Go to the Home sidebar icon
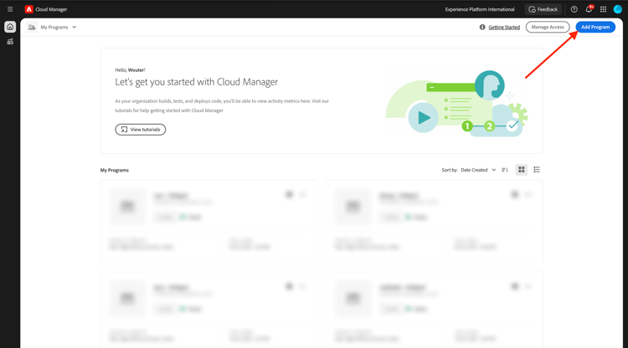 tap(10, 27)
